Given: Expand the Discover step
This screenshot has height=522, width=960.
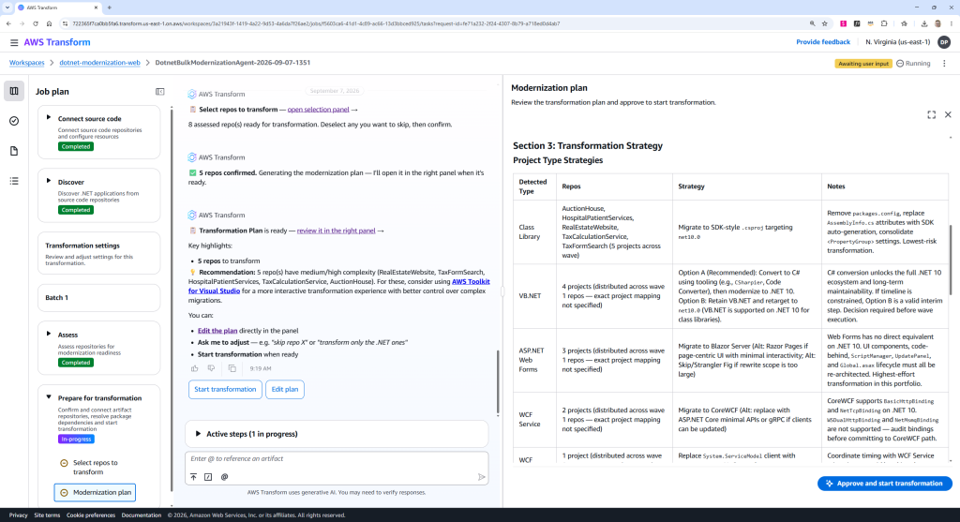Looking at the screenshot, I should 49,181.
